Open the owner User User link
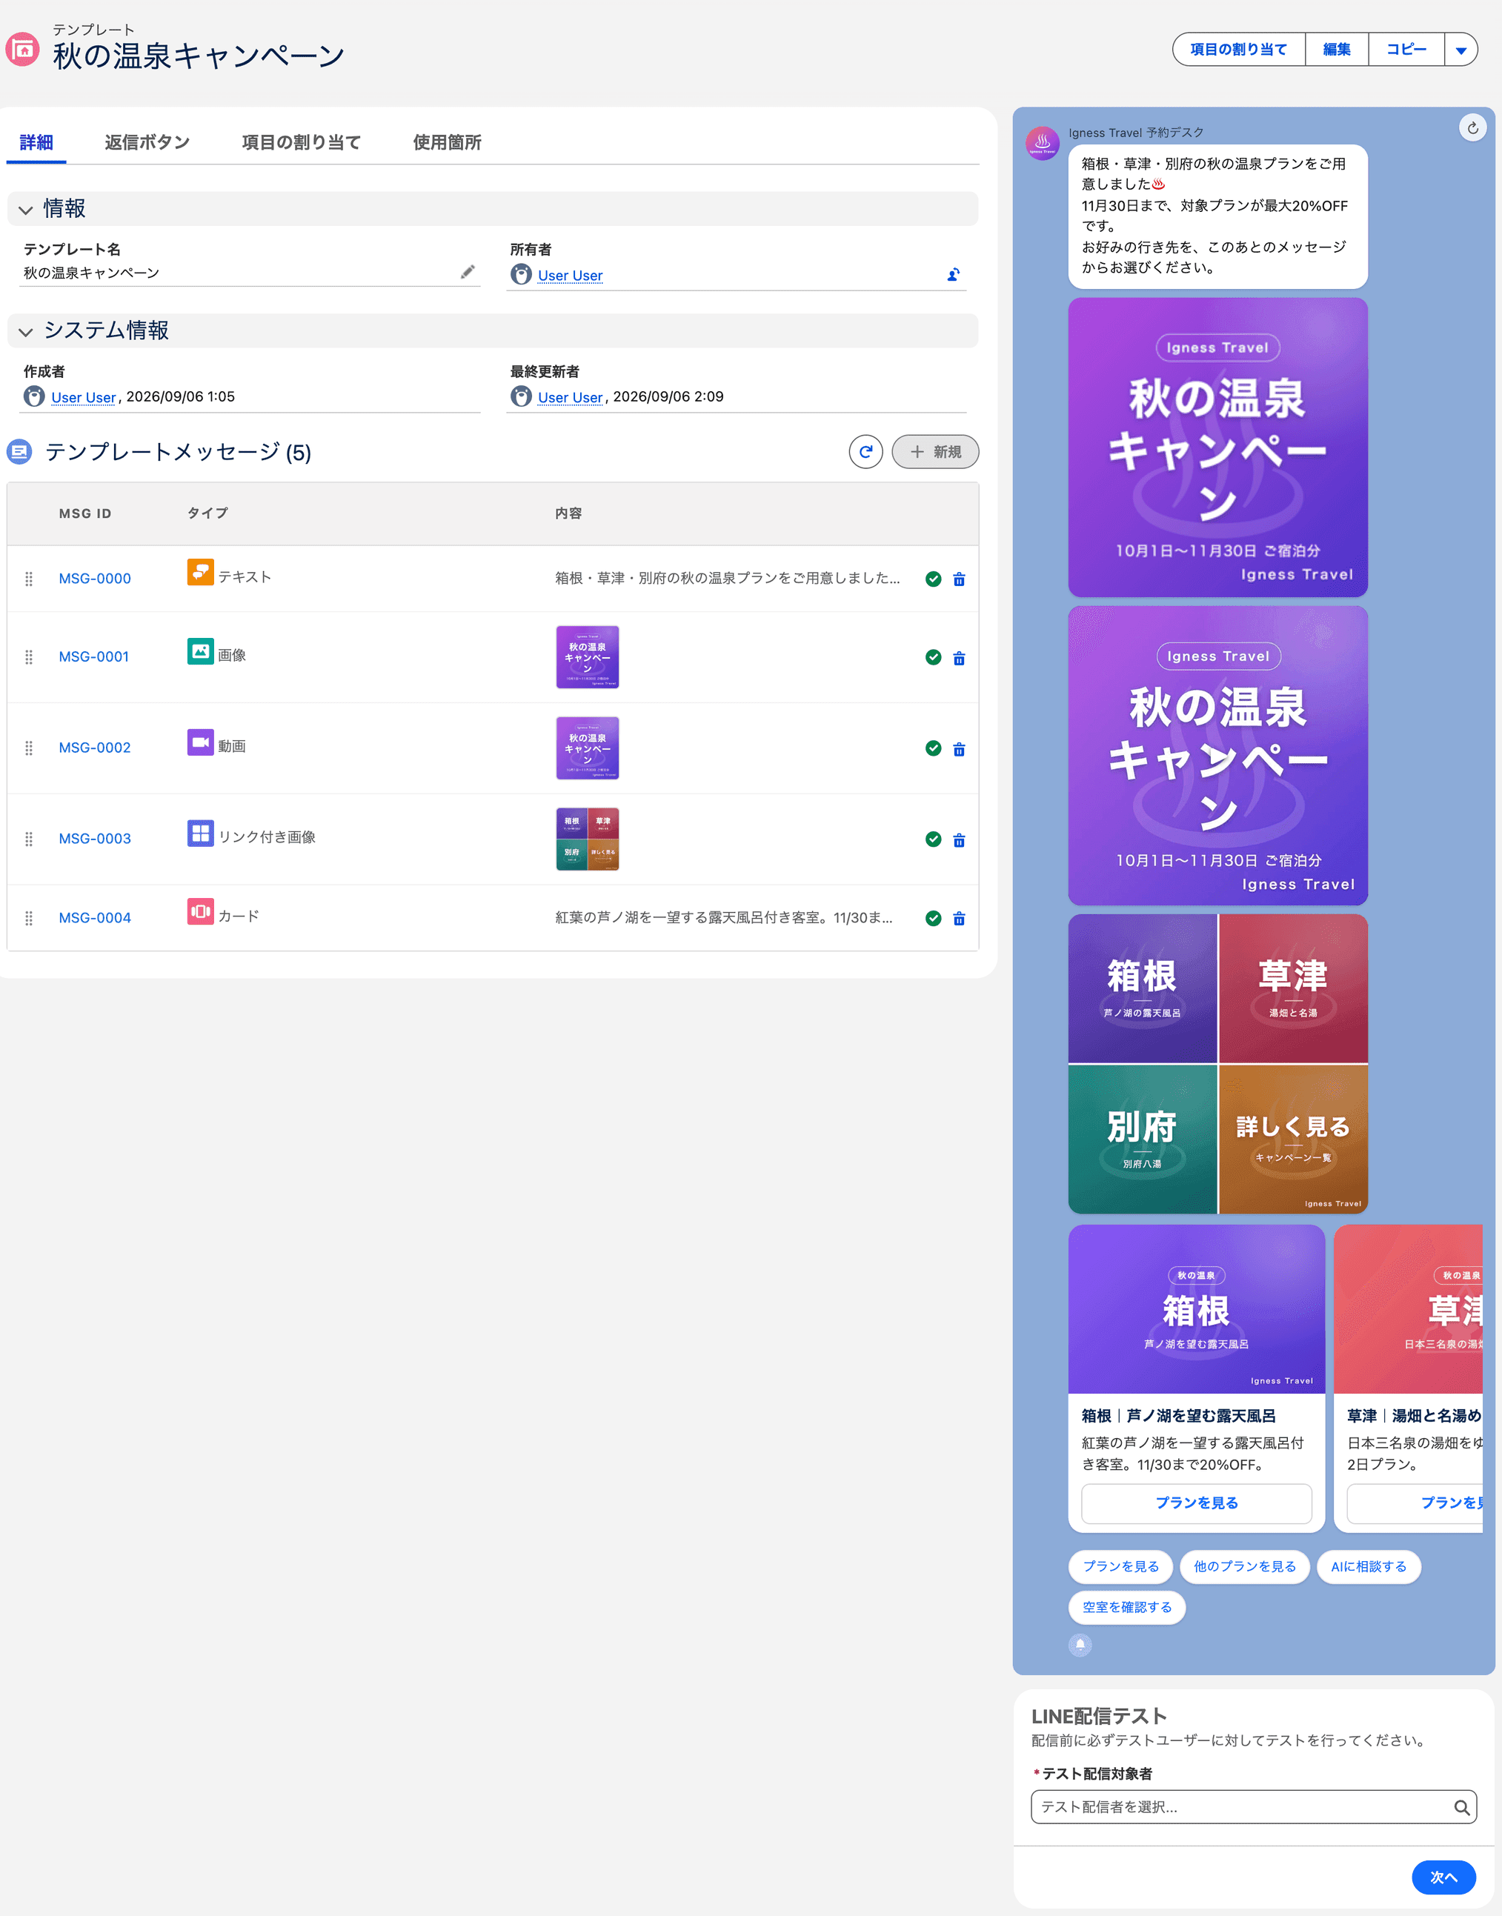The width and height of the screenshot is (1502, 1916). click(570, 276)
